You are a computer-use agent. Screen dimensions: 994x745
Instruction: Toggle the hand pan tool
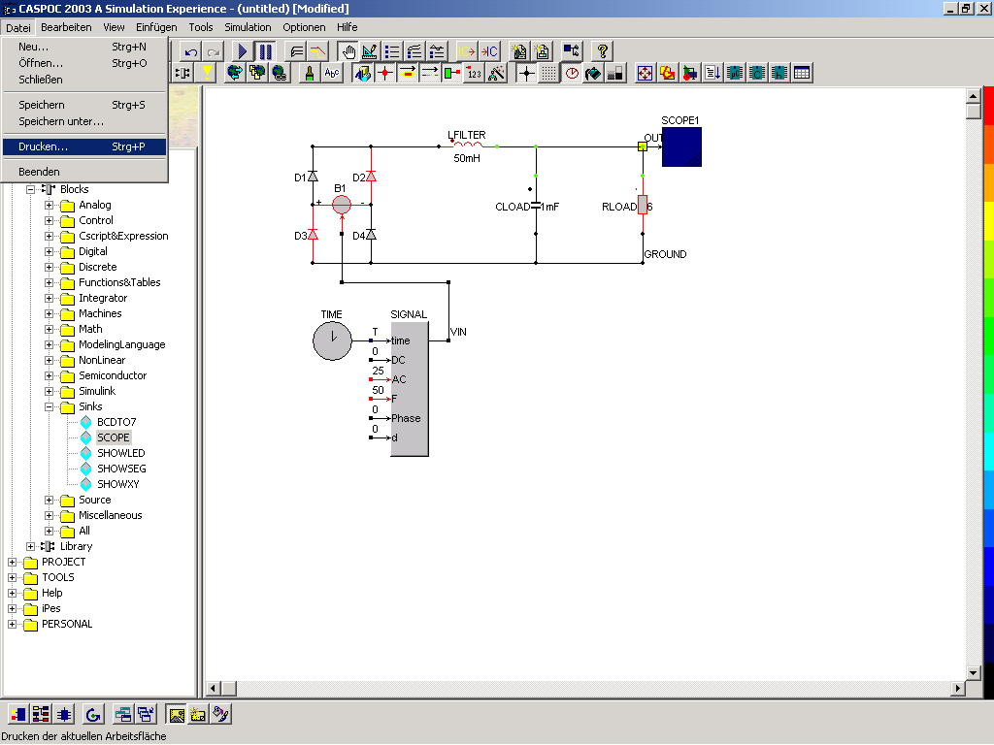coord(348,52)
